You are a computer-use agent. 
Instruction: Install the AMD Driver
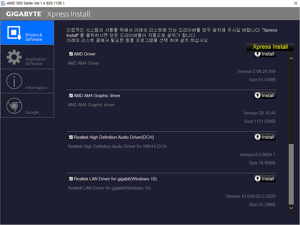pos(265,54)
